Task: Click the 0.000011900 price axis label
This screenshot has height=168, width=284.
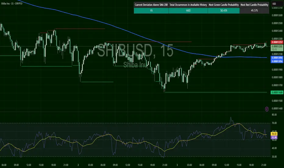Action: 277,70
